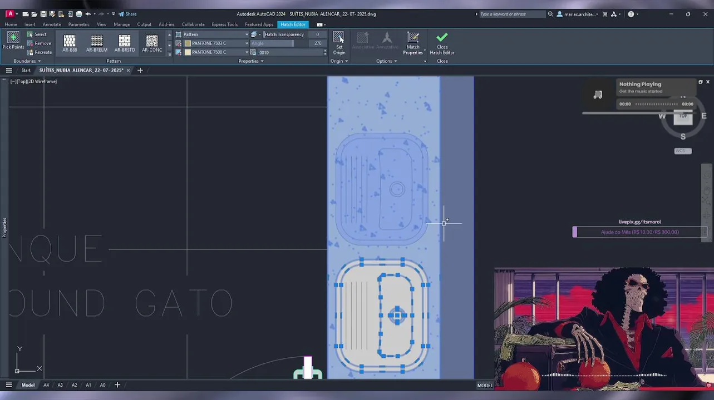714x400 pixels.
Task: Click the hatch angle value 270
Action: (318, 43)
